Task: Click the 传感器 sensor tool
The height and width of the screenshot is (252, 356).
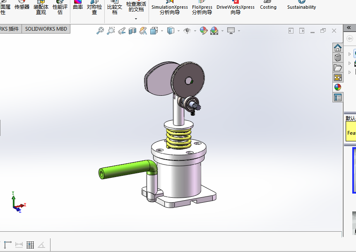Action: coord(22,6)
